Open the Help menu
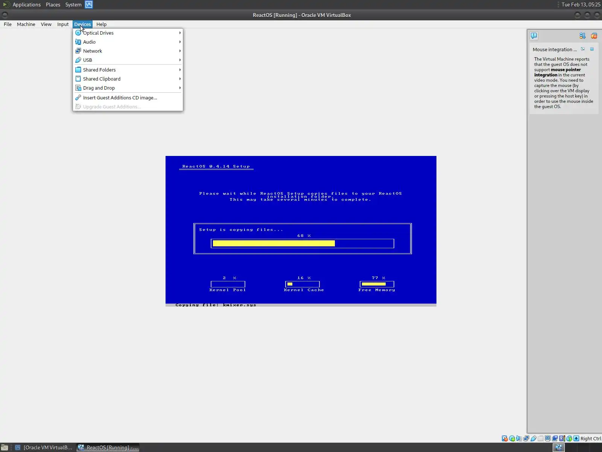Screen dimensions: 602x452 tap(102, 24)
